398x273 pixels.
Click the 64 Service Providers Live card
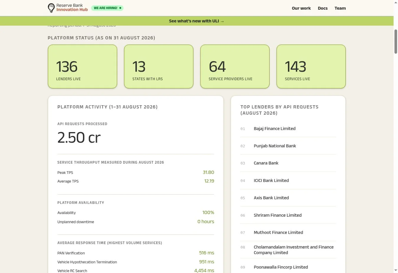[235, 66]
